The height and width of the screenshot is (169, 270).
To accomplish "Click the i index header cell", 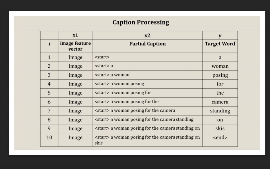I will click(49, 44).
